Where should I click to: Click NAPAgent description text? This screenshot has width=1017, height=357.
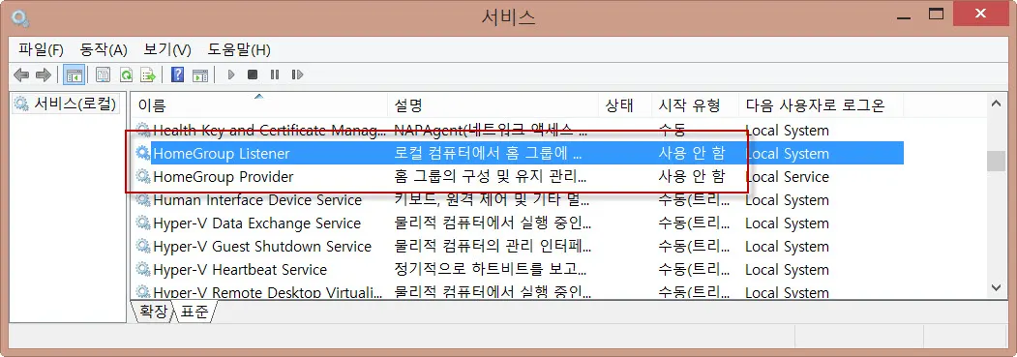(x=491, y=131)
